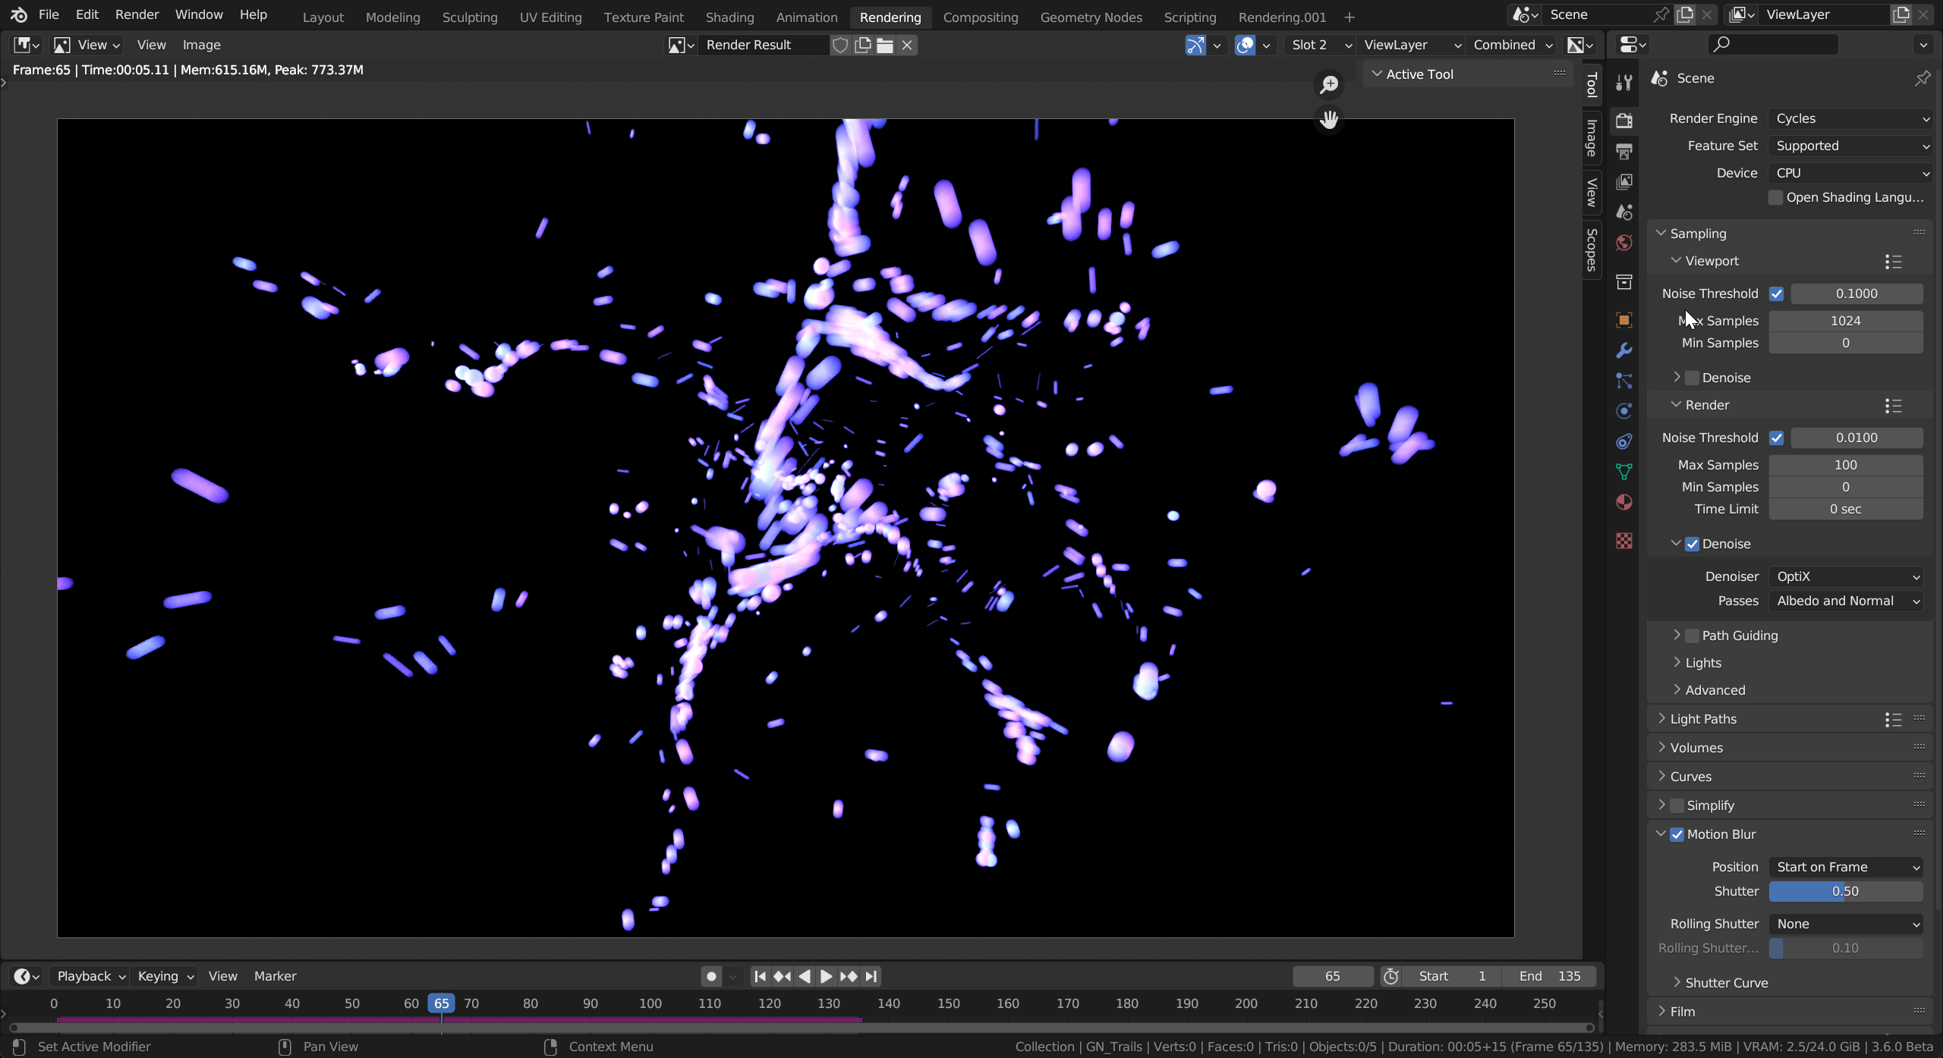1943x1058 pixels.
Task: Enable the Path Guiding checkbox
Action: (1692, 636)
